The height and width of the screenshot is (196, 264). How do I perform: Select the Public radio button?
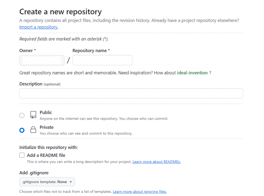(22, 115)
